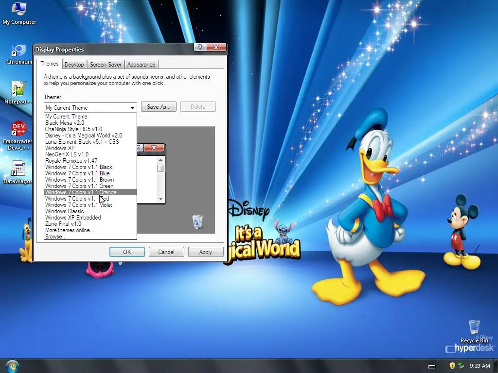Viewport: 498px width, 373px height.
Task: Launch the Chromium desktop shortcut
Action: [x=18, y=54]
